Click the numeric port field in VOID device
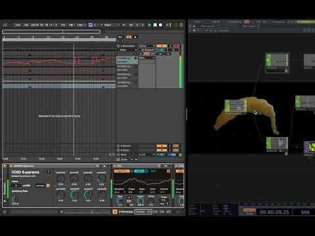This screenshot has height=236, width=315. pos(16,186)
